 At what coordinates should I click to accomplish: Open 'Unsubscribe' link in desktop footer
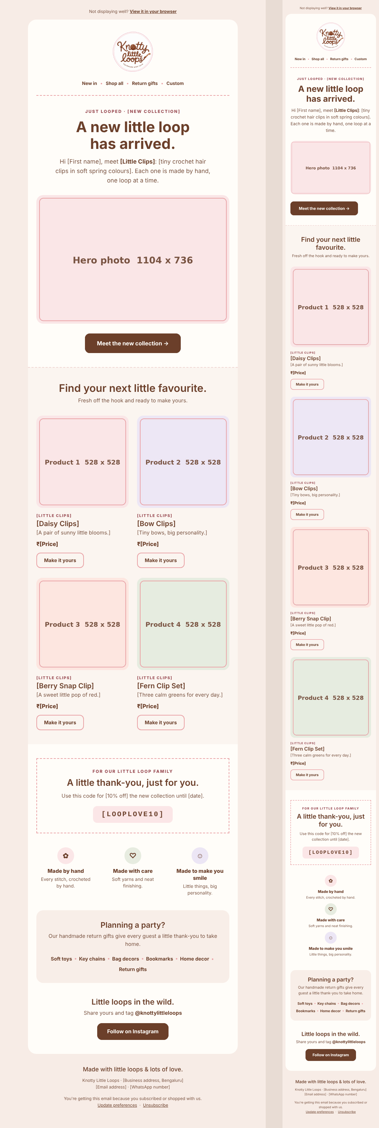(x=156, y=1105)
